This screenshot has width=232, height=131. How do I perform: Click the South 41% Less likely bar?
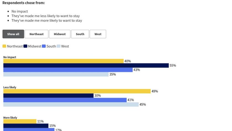(65, 100)
